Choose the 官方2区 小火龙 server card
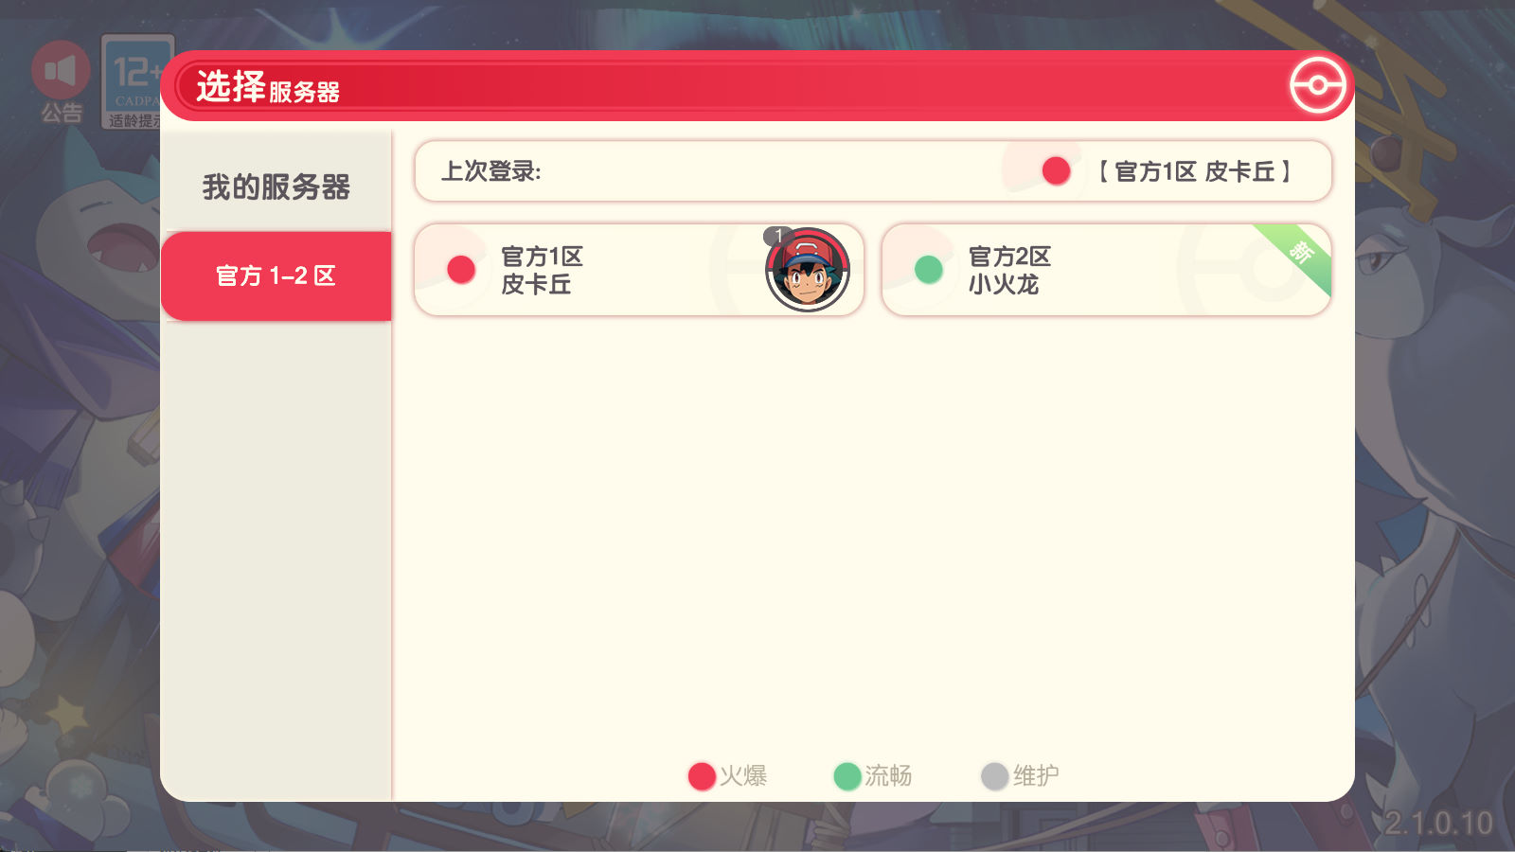This screenshot has width=1515, height=852. click(1106, 270)
